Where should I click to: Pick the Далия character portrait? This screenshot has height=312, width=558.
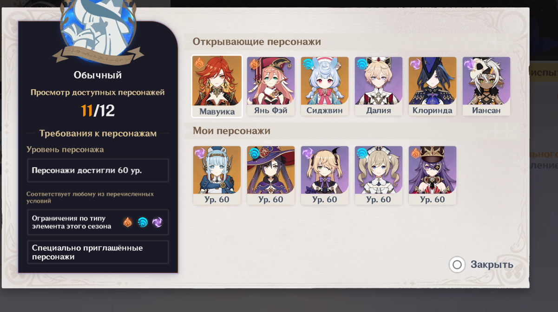pyautogui.click(x=379, y=86)
